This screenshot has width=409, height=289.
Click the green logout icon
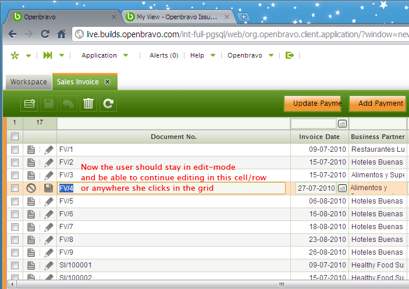tap(290, 55)
